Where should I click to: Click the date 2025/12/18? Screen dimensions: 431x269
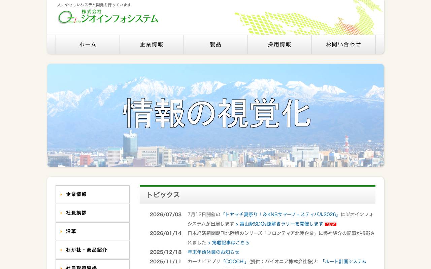click(166, 252)
